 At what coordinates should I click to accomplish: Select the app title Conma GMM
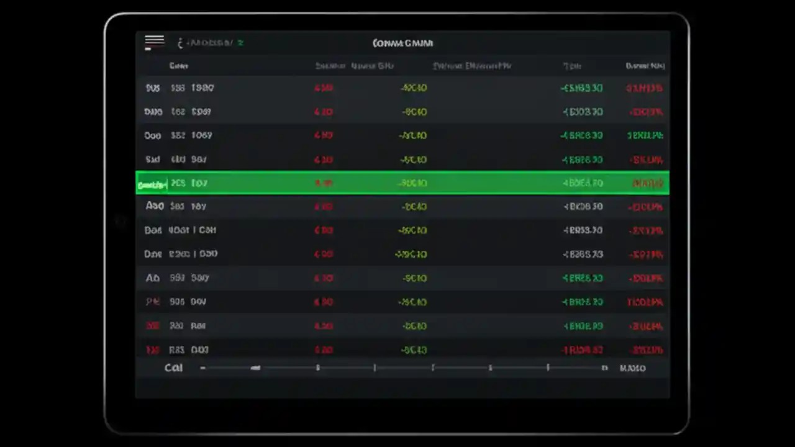(402, 43)
